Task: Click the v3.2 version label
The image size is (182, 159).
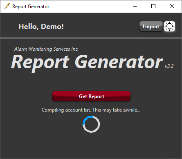Action: tap(169, 66)
